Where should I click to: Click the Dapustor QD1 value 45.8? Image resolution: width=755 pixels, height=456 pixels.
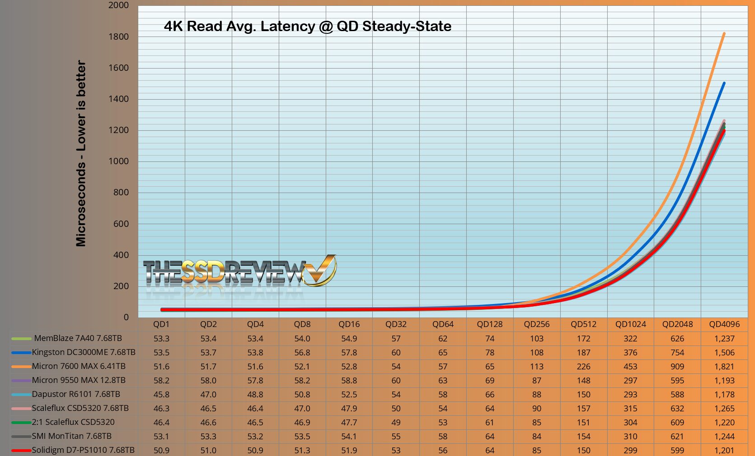click(161, 395)
